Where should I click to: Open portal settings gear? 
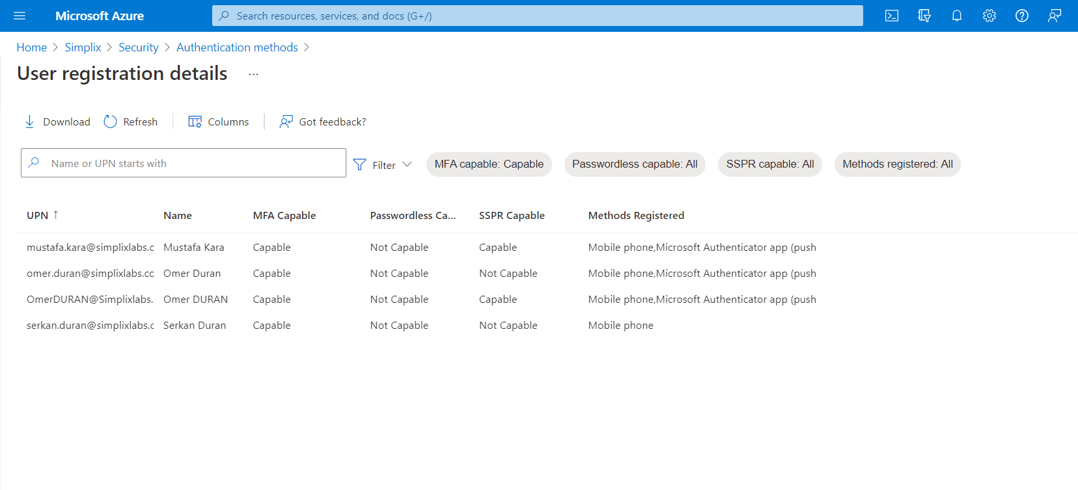click(x=989, y=16)
